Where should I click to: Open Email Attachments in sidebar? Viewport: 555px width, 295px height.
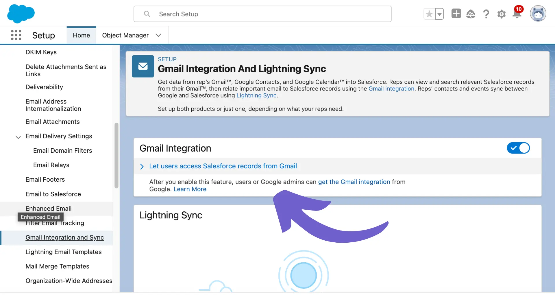coord(53,122)
